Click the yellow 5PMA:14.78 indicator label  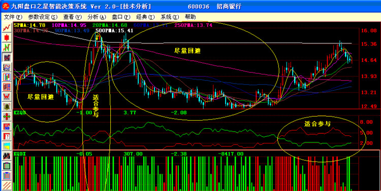click(29, 25)
